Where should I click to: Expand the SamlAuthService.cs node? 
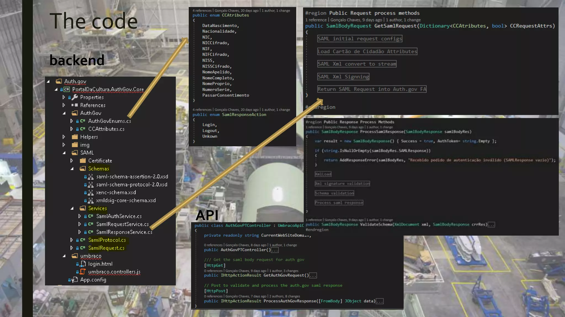pyautogui.click(x=80, y=216)
